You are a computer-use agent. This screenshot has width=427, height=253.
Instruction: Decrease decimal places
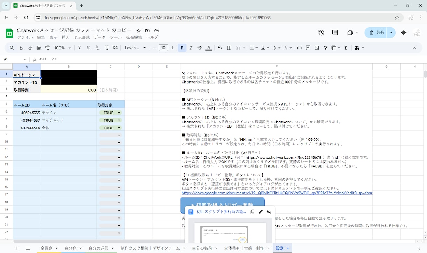[97, 48]
